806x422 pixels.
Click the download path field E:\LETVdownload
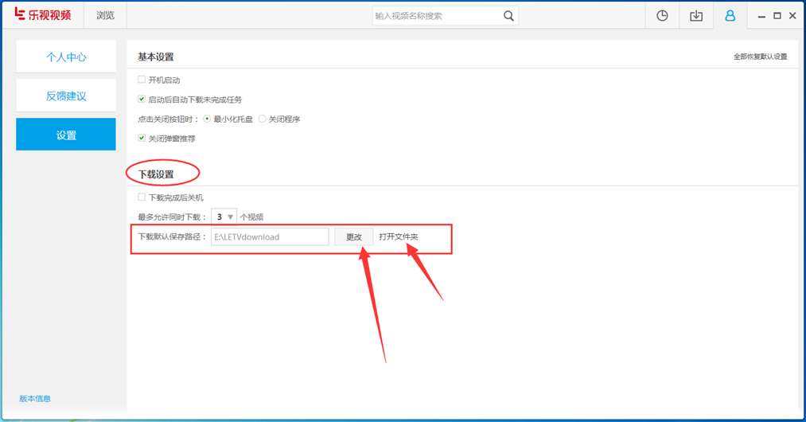270,236
